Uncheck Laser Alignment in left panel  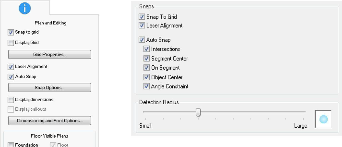(10, 67)
